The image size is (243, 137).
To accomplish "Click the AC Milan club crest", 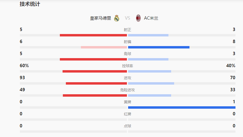I will [x=138, y=18].
